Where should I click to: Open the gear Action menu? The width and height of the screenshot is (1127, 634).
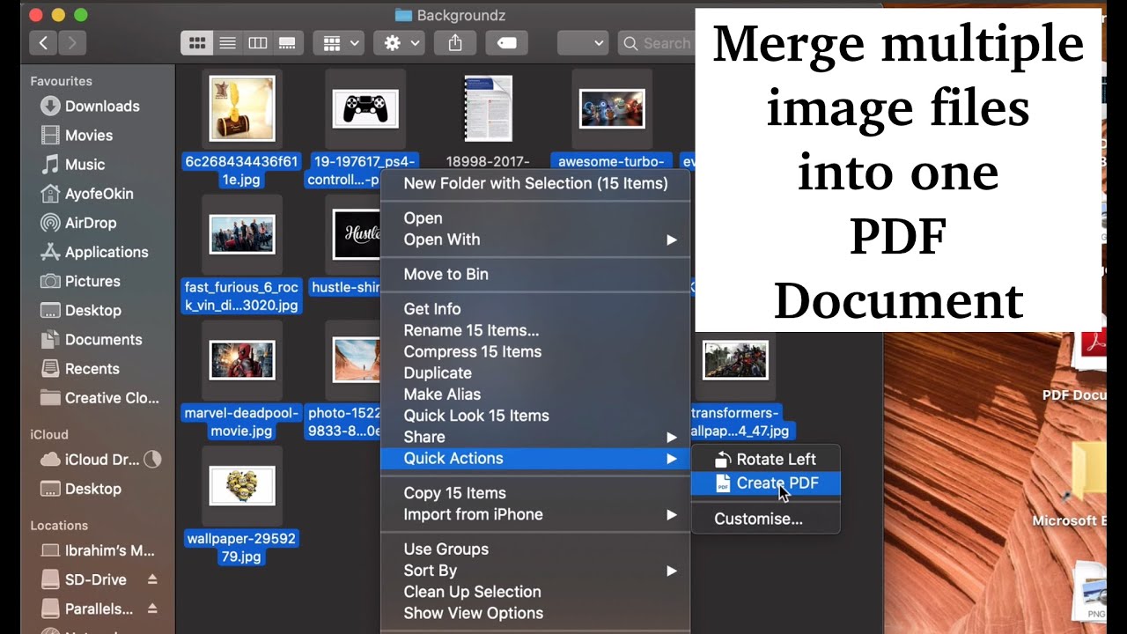400,42
